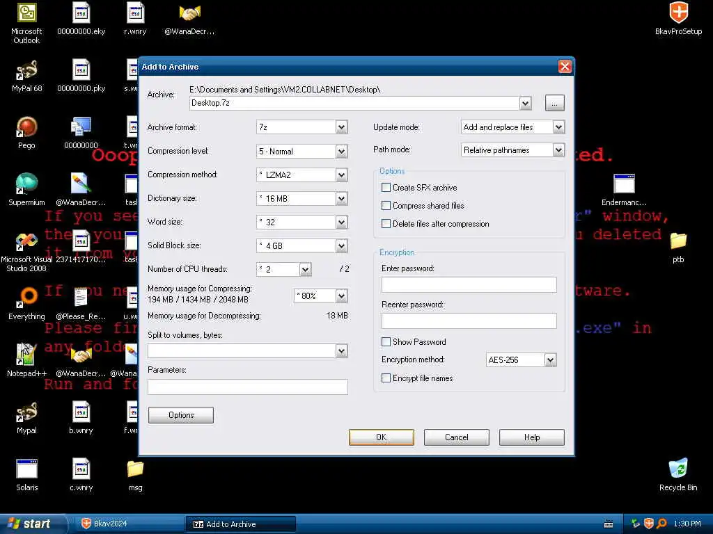The image size is (713, 534).
Task: Click the Parameters input field
Action: (248, 387)
